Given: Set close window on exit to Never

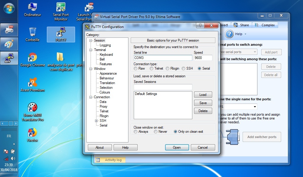Looking at the screenshot, I should pos(156,132).
